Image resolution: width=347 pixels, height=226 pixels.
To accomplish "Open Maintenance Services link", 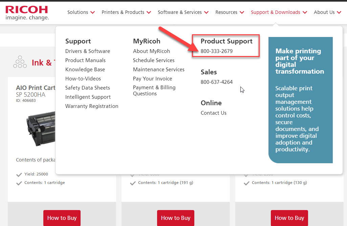I will 159,70.
